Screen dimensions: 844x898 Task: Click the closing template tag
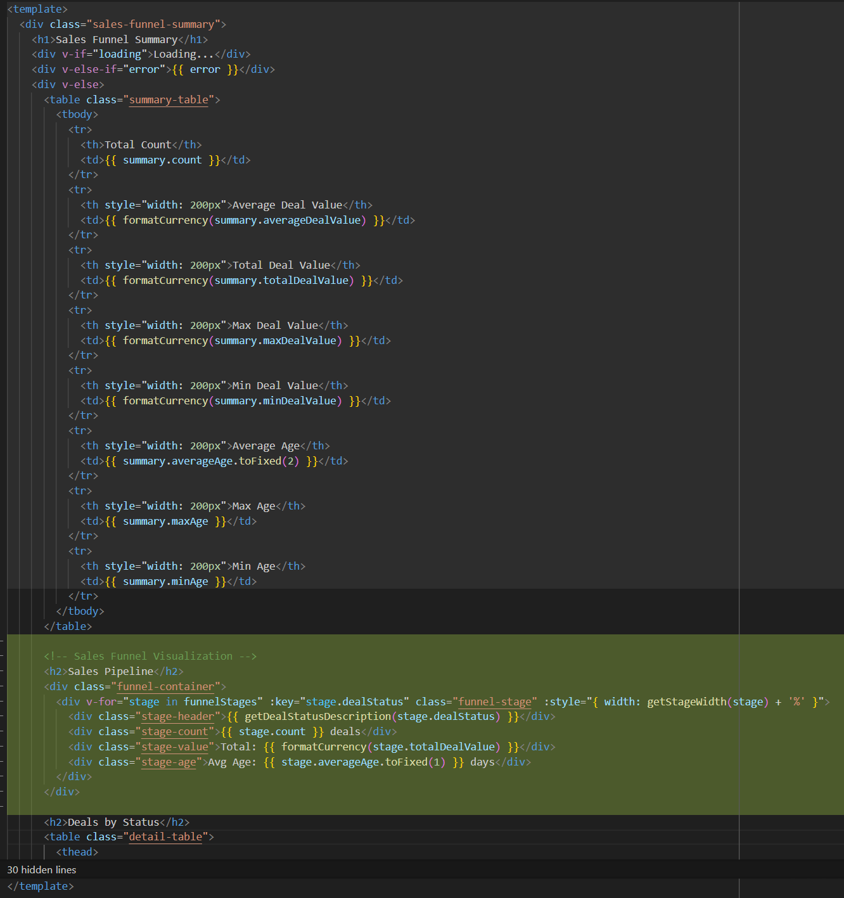pyautogui.click(x=40, y=886)
